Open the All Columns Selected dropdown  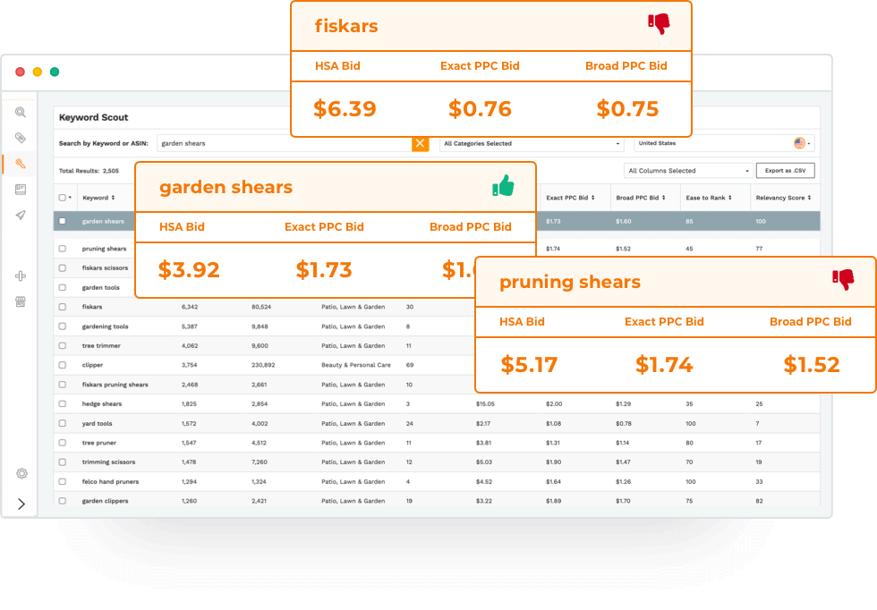[x=687, y=171]
